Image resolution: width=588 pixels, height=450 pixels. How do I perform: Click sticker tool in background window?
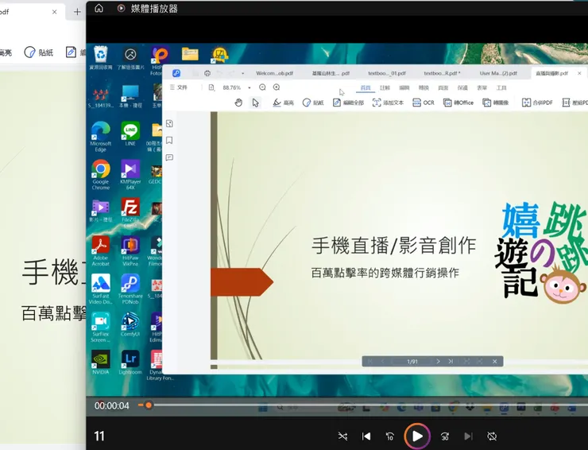pyautogui.click(x=39, y=52)
